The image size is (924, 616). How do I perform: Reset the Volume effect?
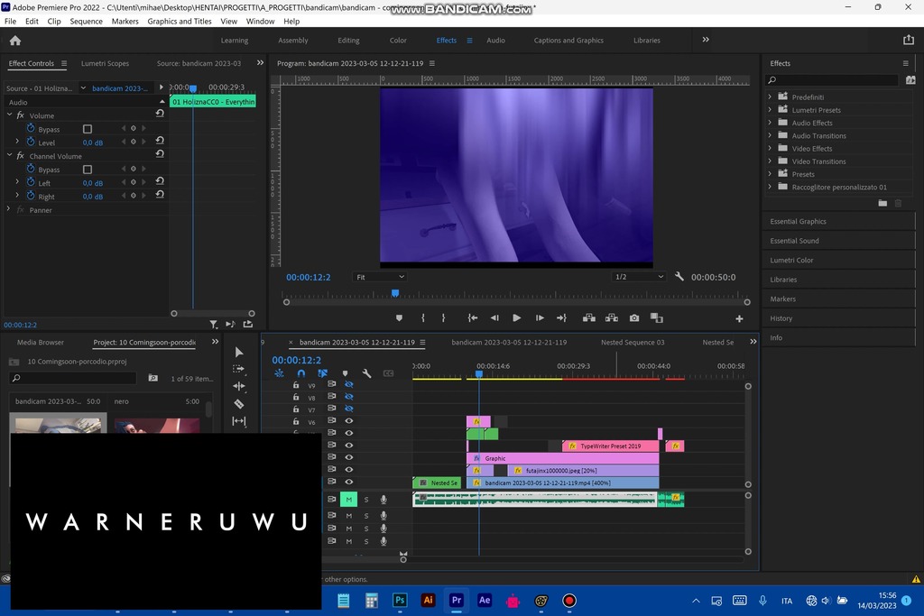click(x=160, y=113)
